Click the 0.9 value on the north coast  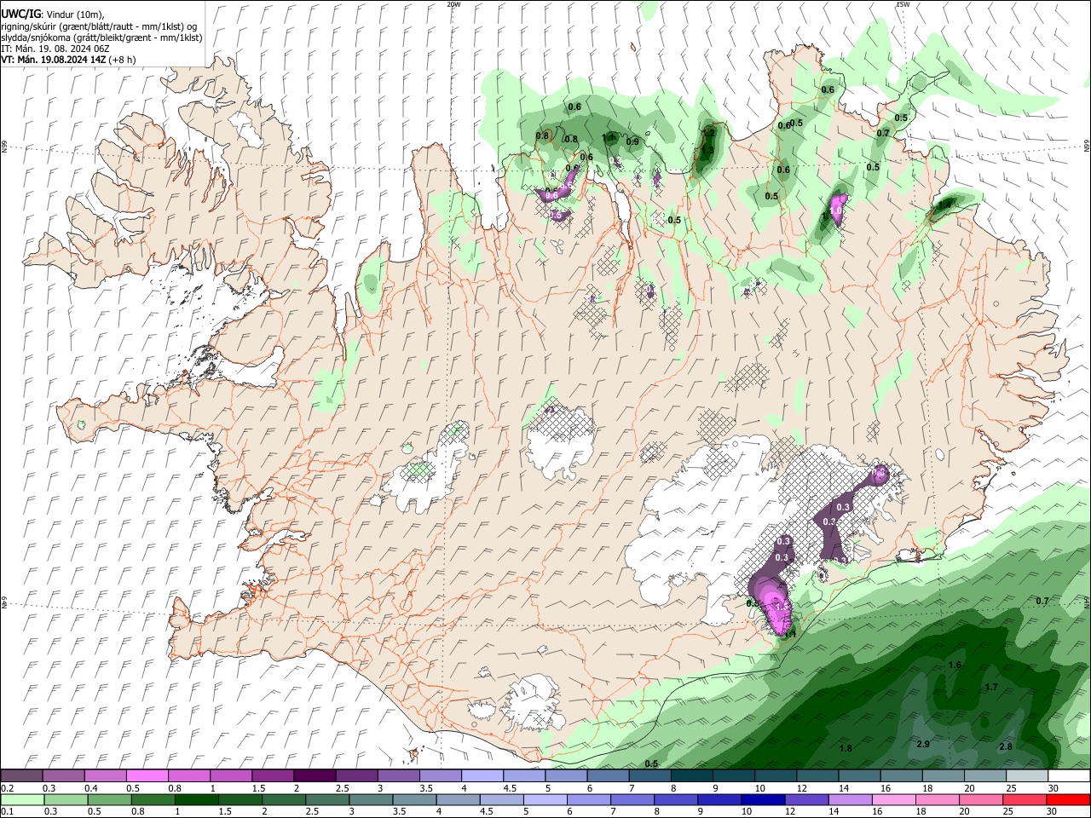(632, 141)
